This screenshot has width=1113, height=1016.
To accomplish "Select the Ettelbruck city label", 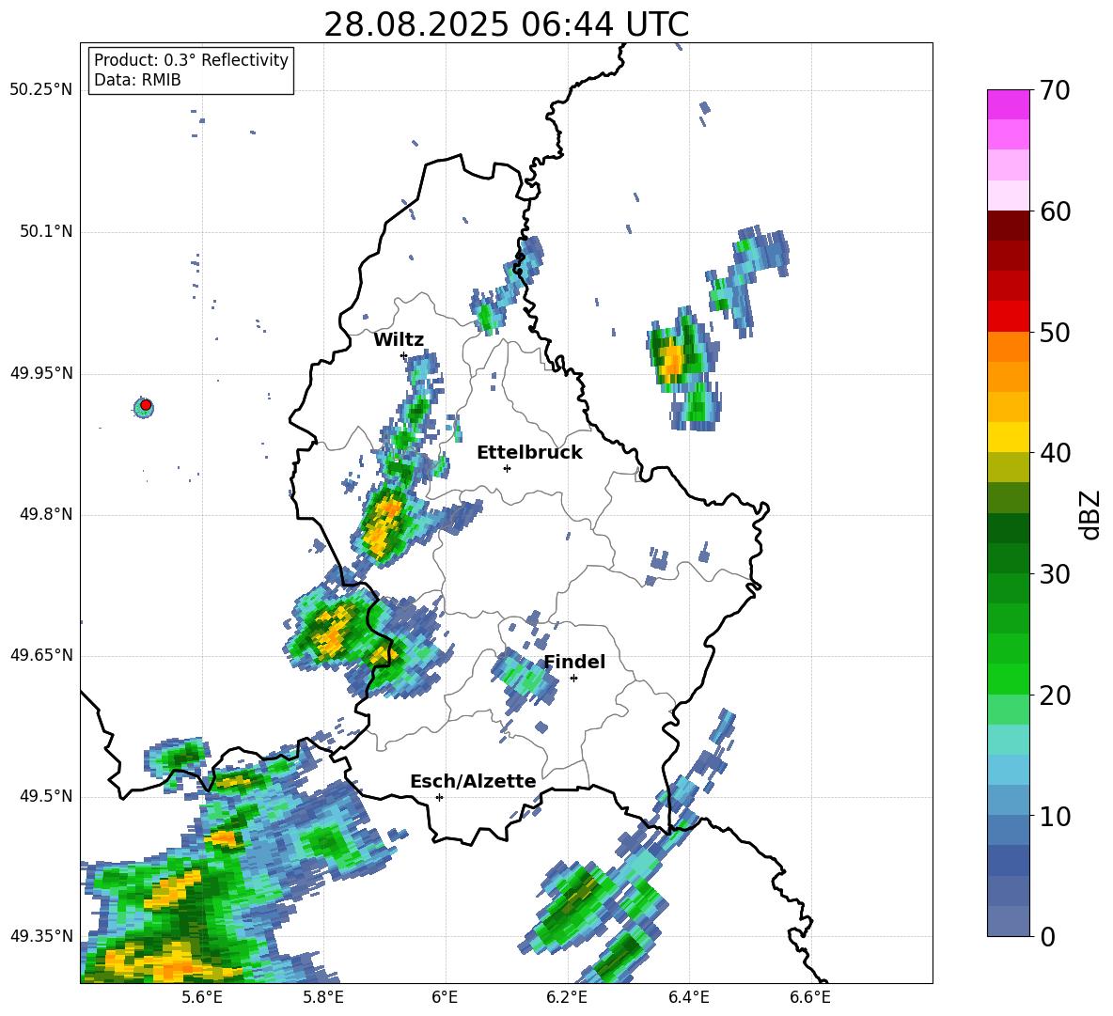I will click(529, 453).
